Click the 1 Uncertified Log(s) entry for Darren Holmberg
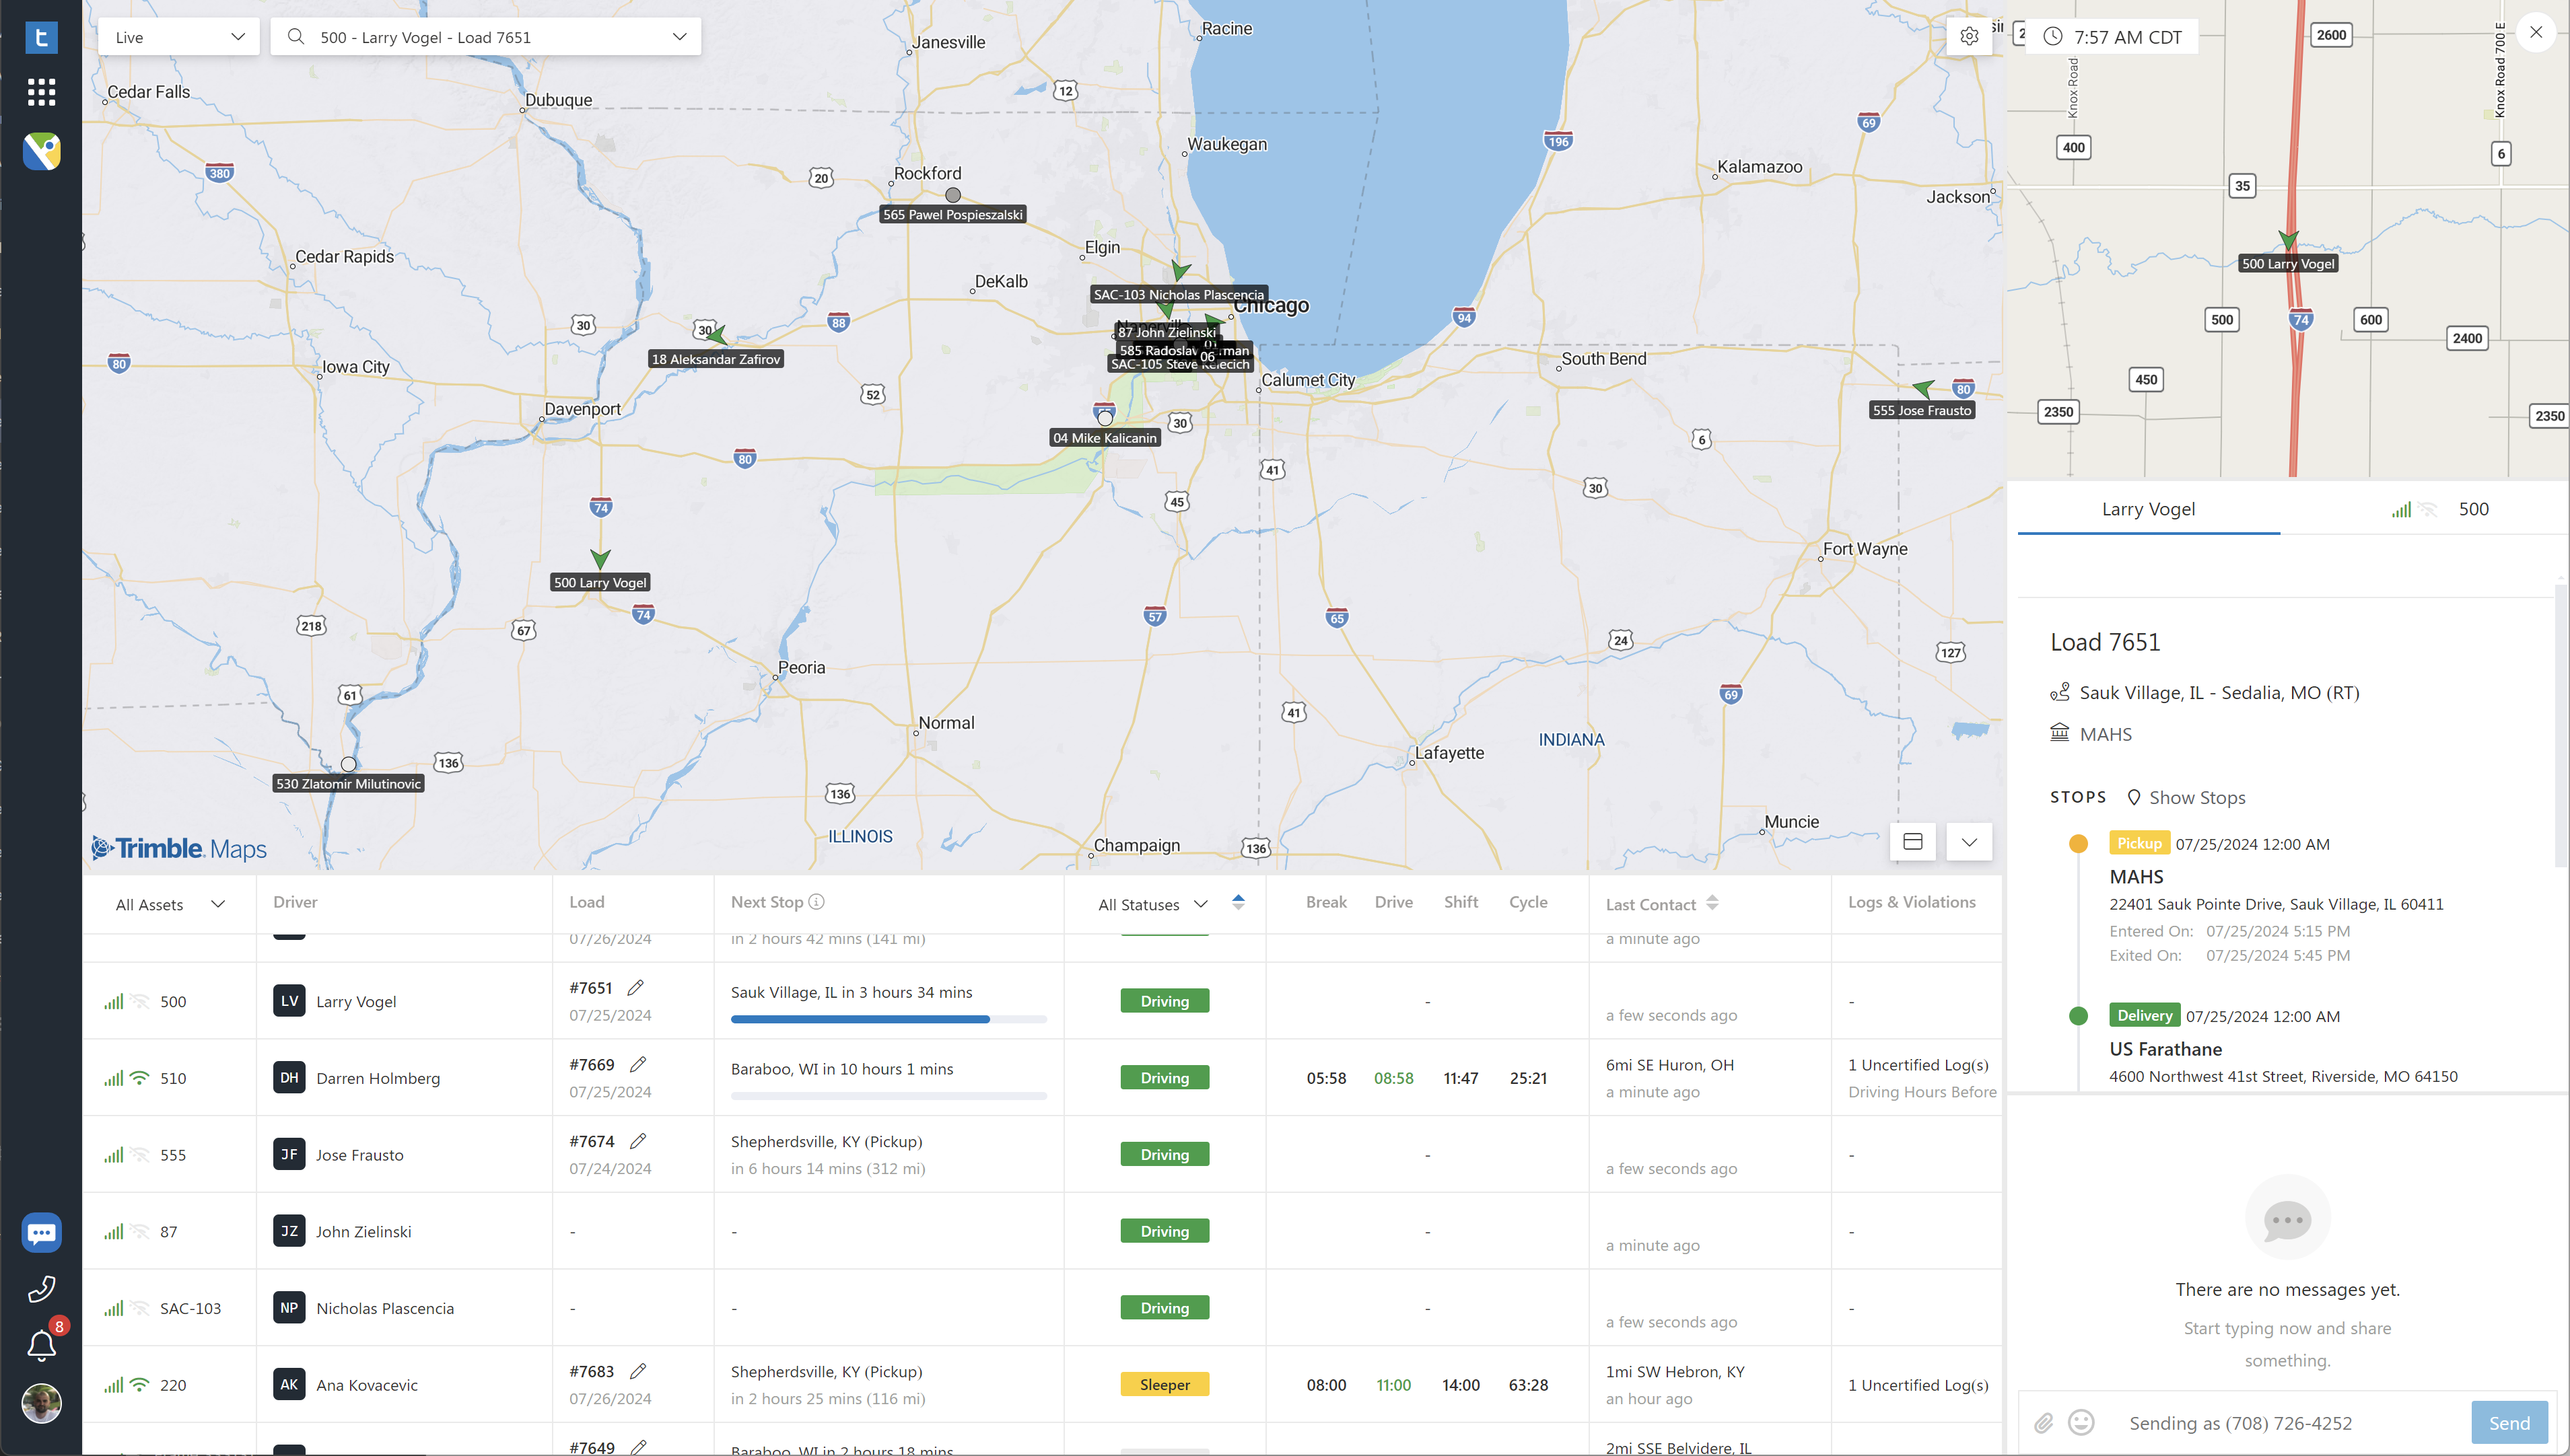Screen dimensions: 2570x1456 point(1918,1066)
